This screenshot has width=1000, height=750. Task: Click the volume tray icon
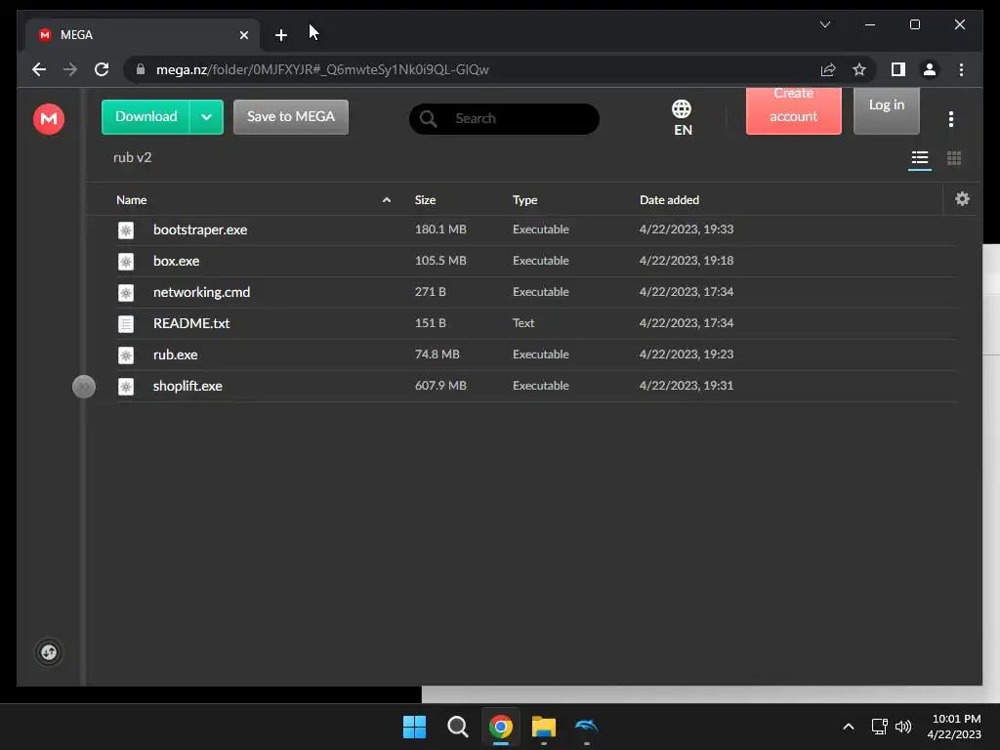tap(903, 727)
